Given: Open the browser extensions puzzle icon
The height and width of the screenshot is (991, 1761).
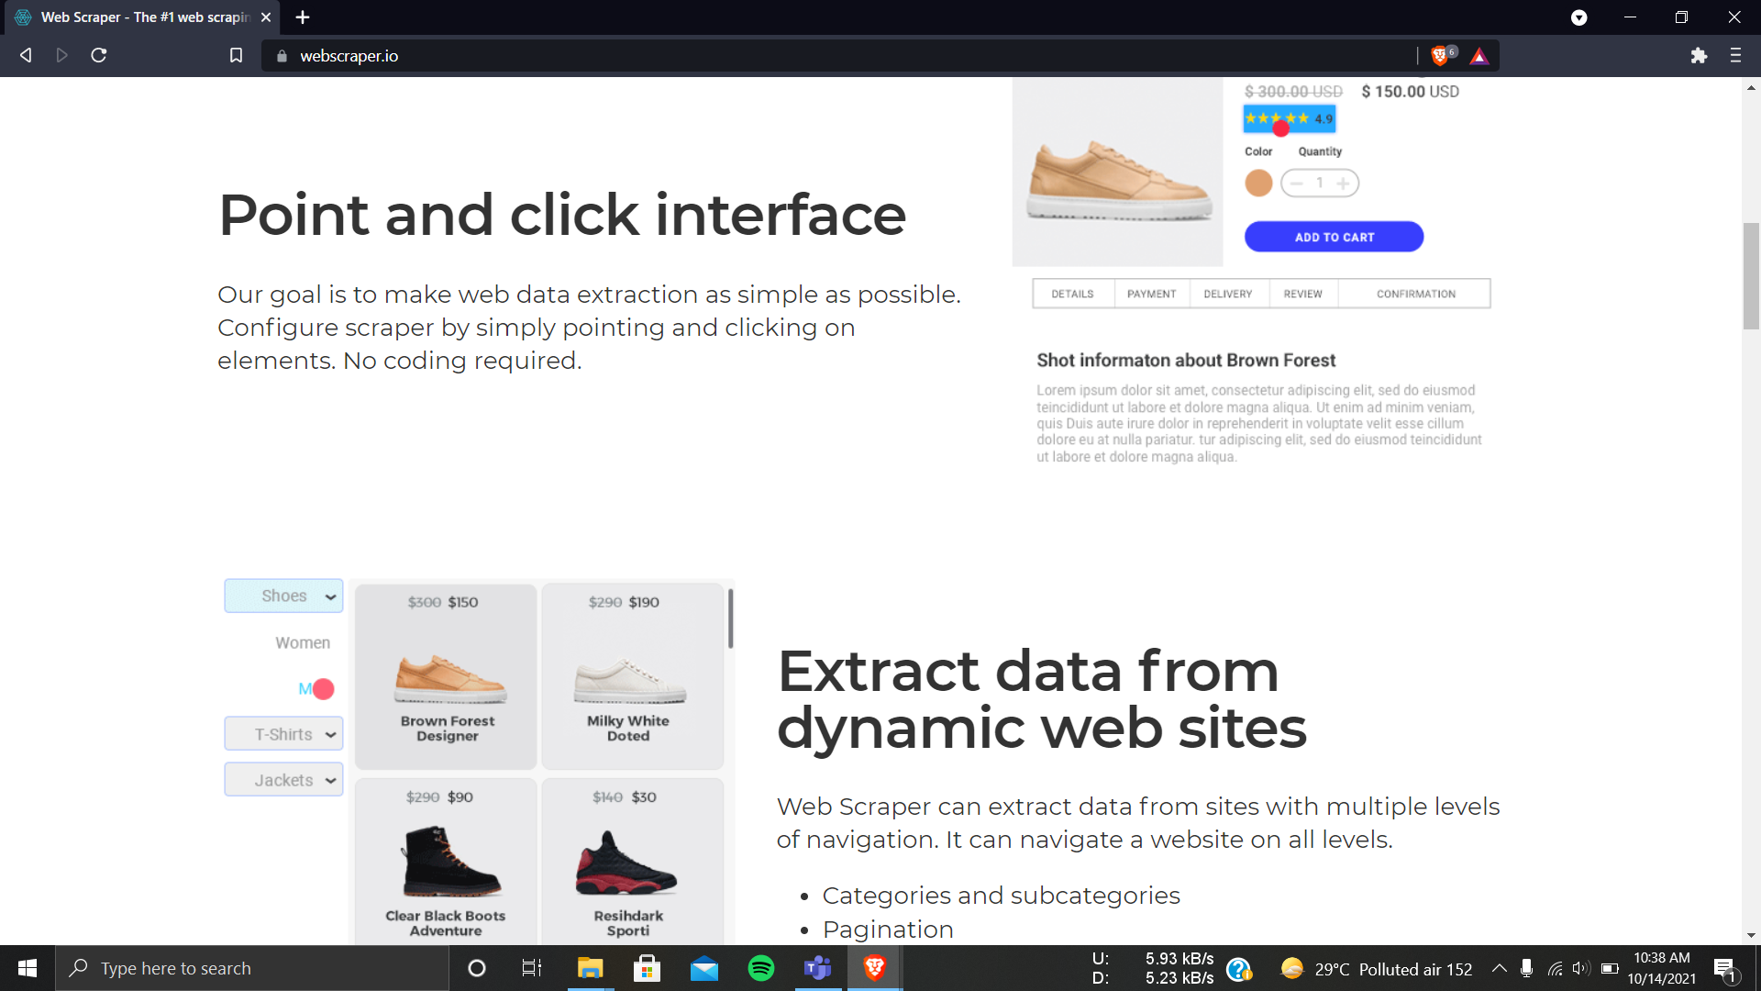Looking at the screenshot, I should tap(1699, 56).
